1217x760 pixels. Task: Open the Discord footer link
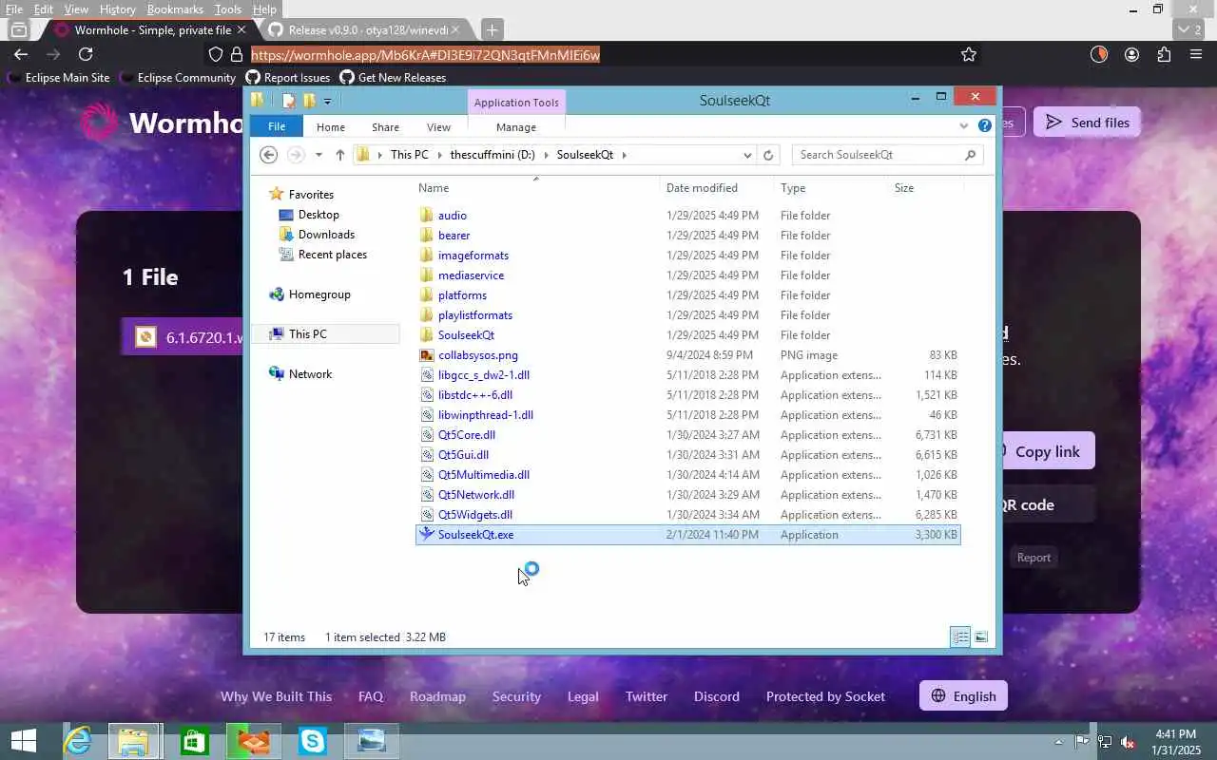pyautogui.click(x=717, y=696)
